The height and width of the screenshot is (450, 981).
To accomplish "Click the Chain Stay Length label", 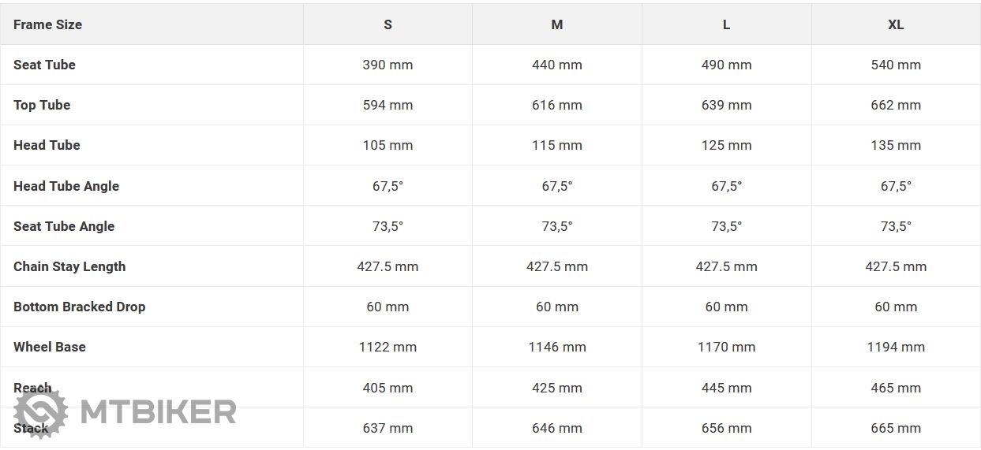I will 69,266.
